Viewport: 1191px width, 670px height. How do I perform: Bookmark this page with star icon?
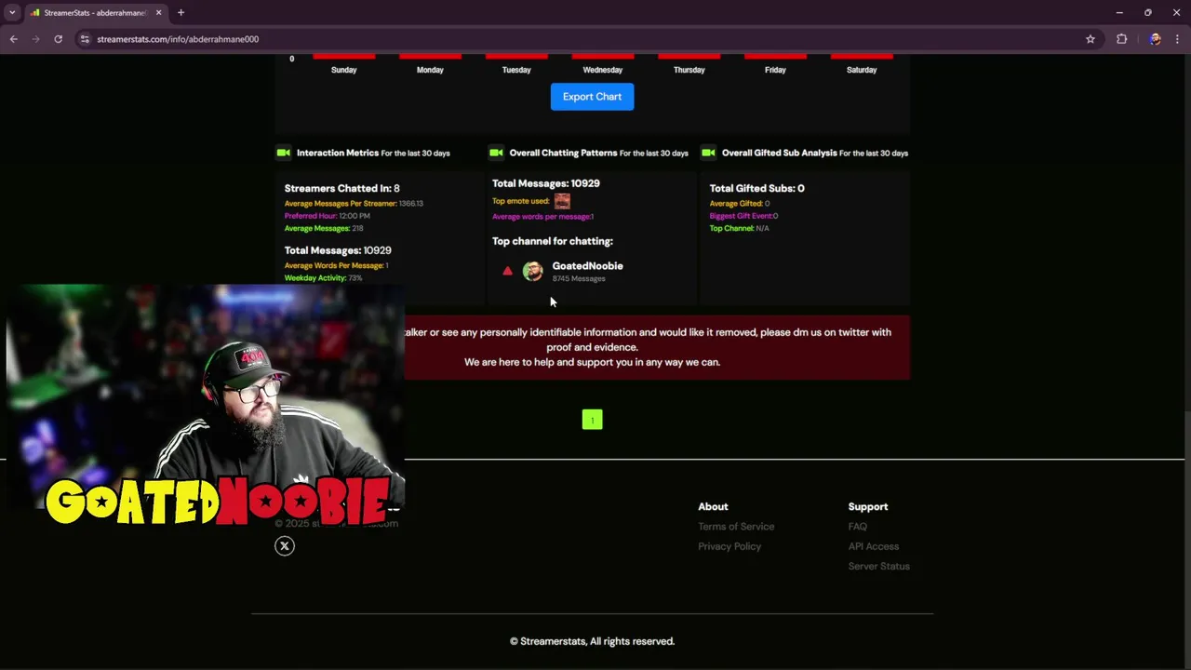click(1090, 39)
